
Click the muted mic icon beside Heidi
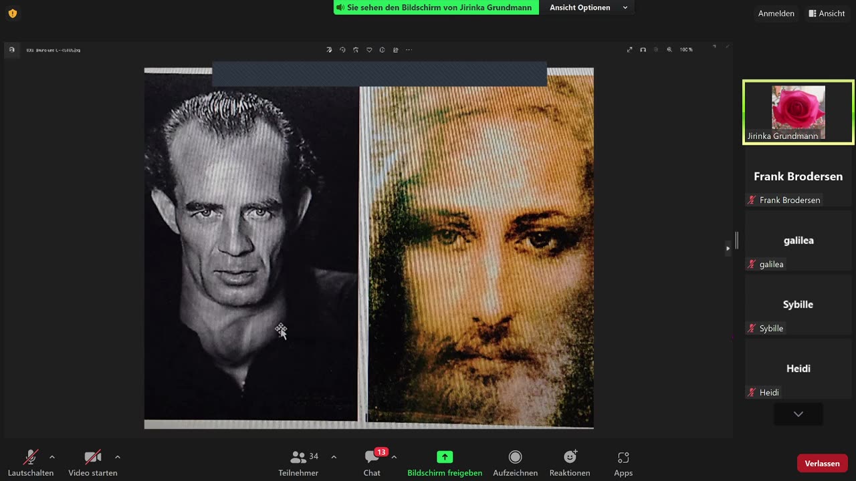click(x=752, y=392)
